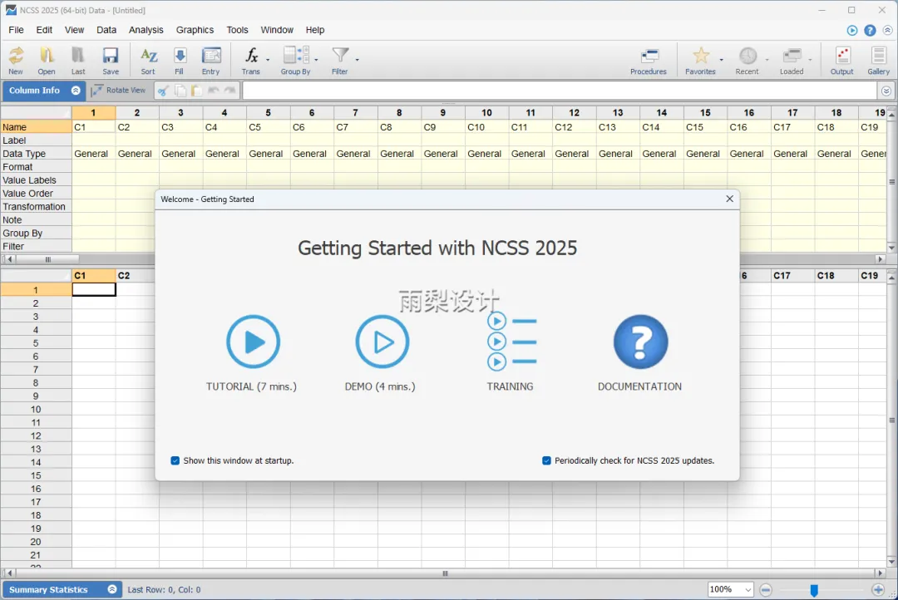
Task: Click the Fill toolbar icon
Action: click(180, 60)
